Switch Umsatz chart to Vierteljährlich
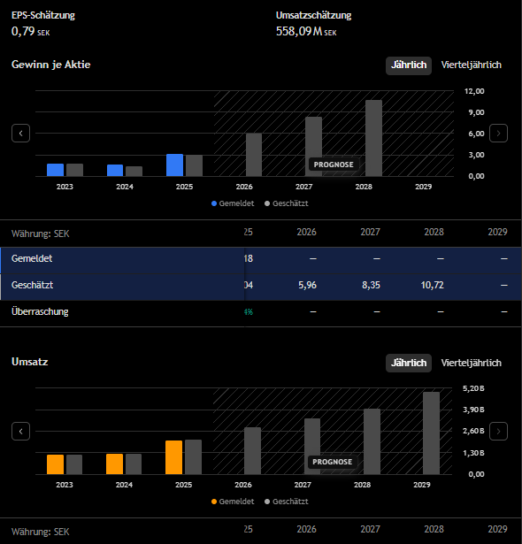522x544 pixels. [471, 363]
